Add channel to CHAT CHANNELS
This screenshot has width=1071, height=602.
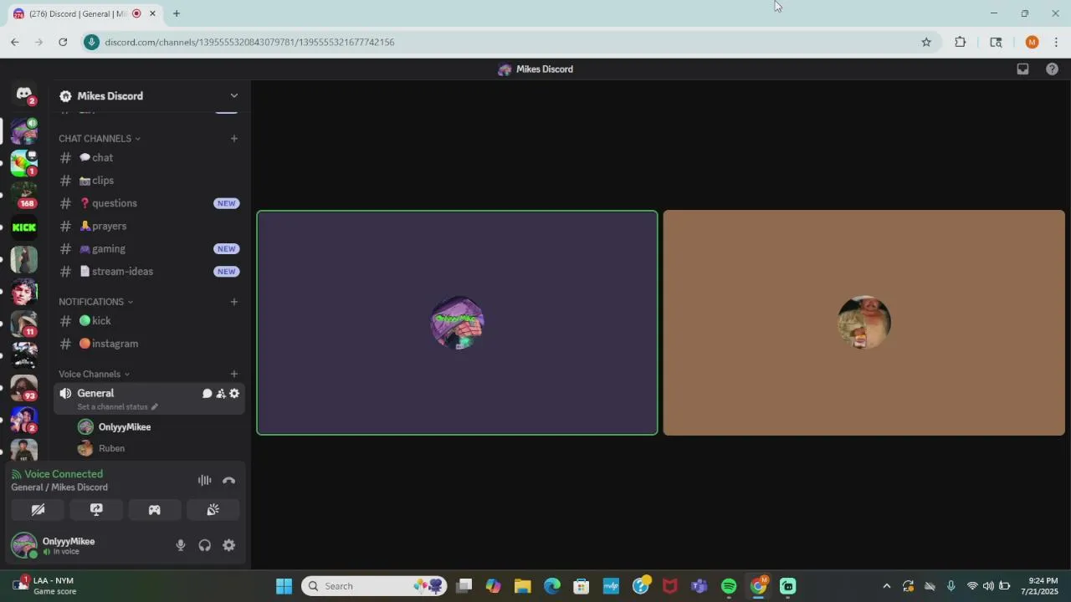(x=234, y=139)
